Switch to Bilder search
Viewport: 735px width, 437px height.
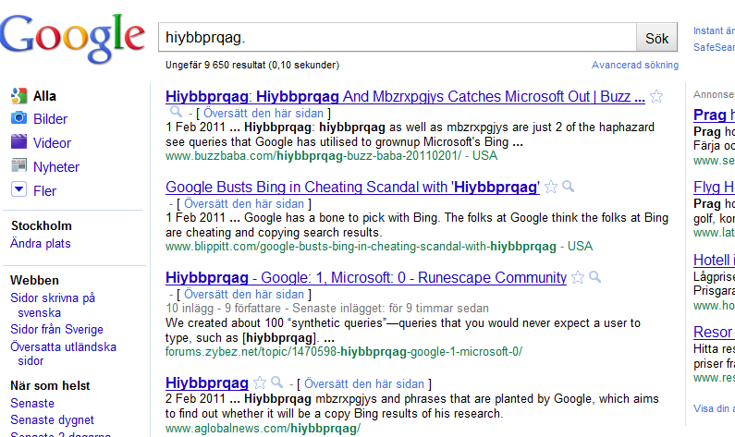pyautogui.click(x=50, y=119)
